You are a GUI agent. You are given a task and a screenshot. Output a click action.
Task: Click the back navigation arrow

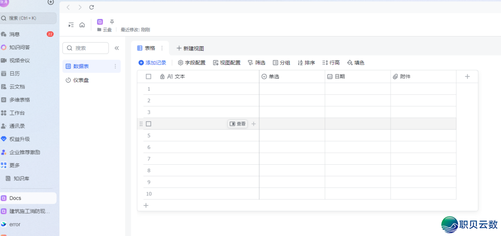(68, 7)
